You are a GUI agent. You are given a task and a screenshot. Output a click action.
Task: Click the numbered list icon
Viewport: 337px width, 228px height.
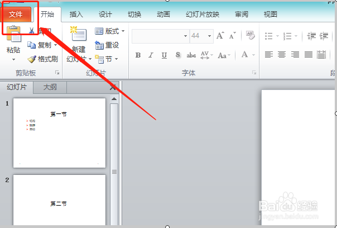click(x=287, y=36)
